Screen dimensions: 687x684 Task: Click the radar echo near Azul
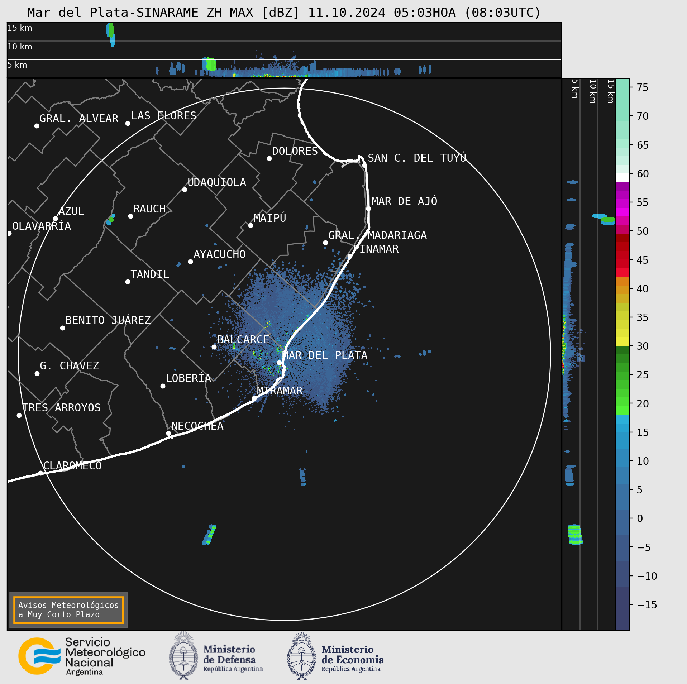pyautogui.click(x=111, y=219)
